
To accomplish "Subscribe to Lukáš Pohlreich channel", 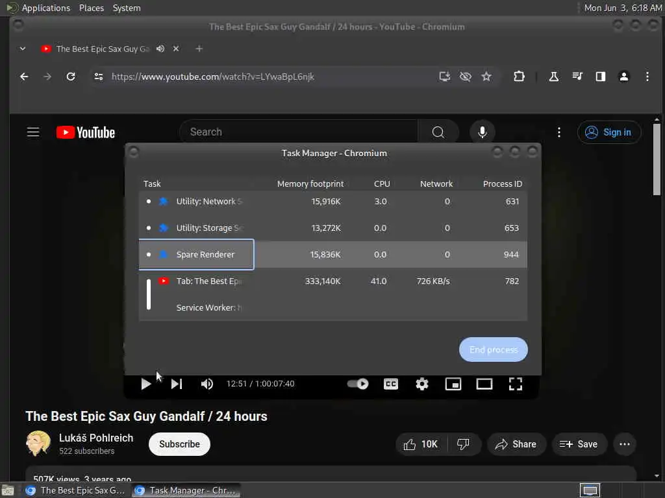I will click(179, 444).
